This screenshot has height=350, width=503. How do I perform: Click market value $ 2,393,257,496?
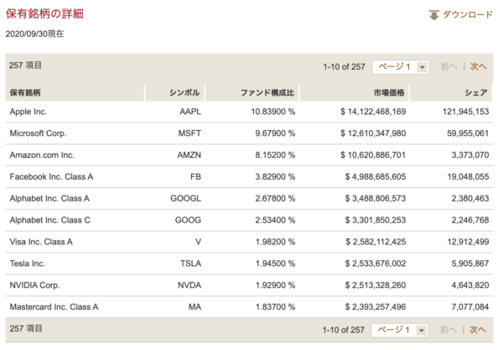tap(376, 307)
